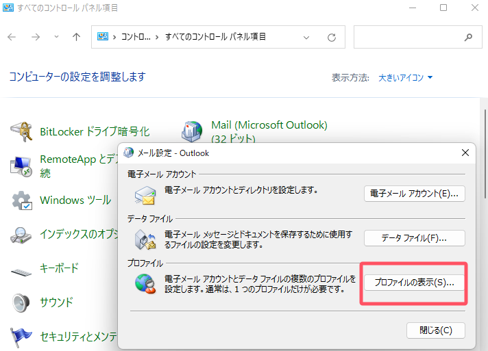Click the Control Panel window title icon
Viewport: 488px width, 351px height.
[x=8, y=8]
